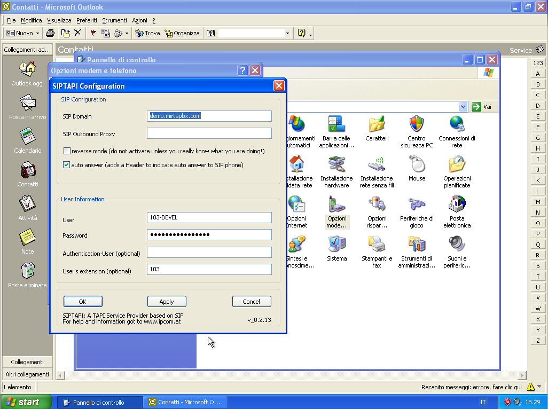
Task: Open Posta elettronica control panel icon
Action: point(457,212)
